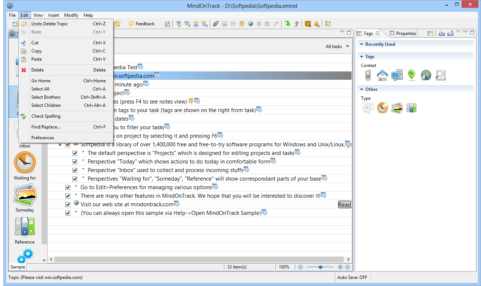Image resolution: width=481 pixels, height=286 pixels.
Task: Select the globe context tag
Action: (426, 75)
